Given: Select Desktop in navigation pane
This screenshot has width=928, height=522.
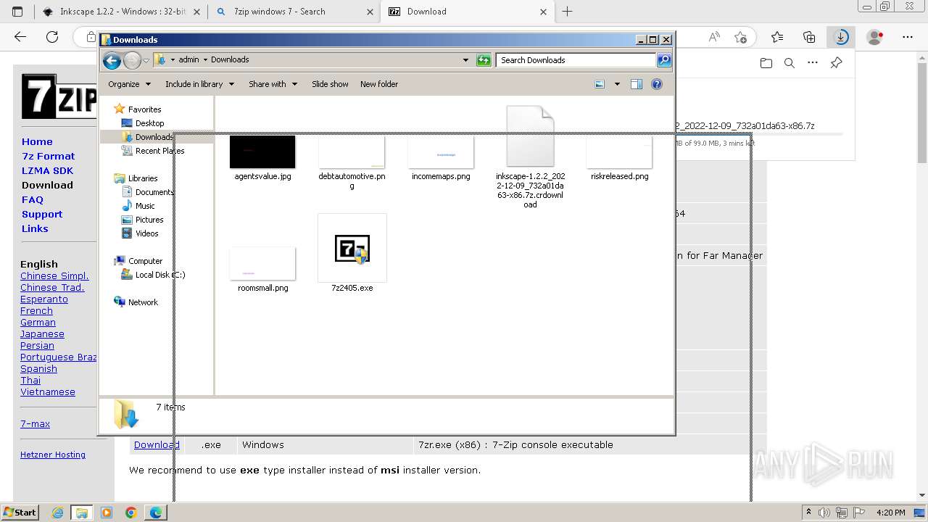Looking at the screenshot, I should (x=149, y=123).
